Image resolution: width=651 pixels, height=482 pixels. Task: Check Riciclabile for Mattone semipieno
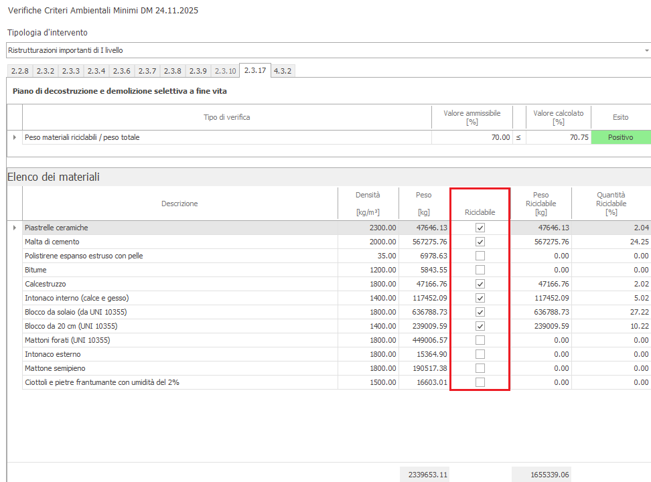(x=480, y=368)
